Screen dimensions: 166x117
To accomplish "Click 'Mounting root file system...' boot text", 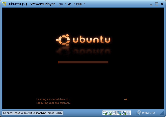I will tap(54, 103).
